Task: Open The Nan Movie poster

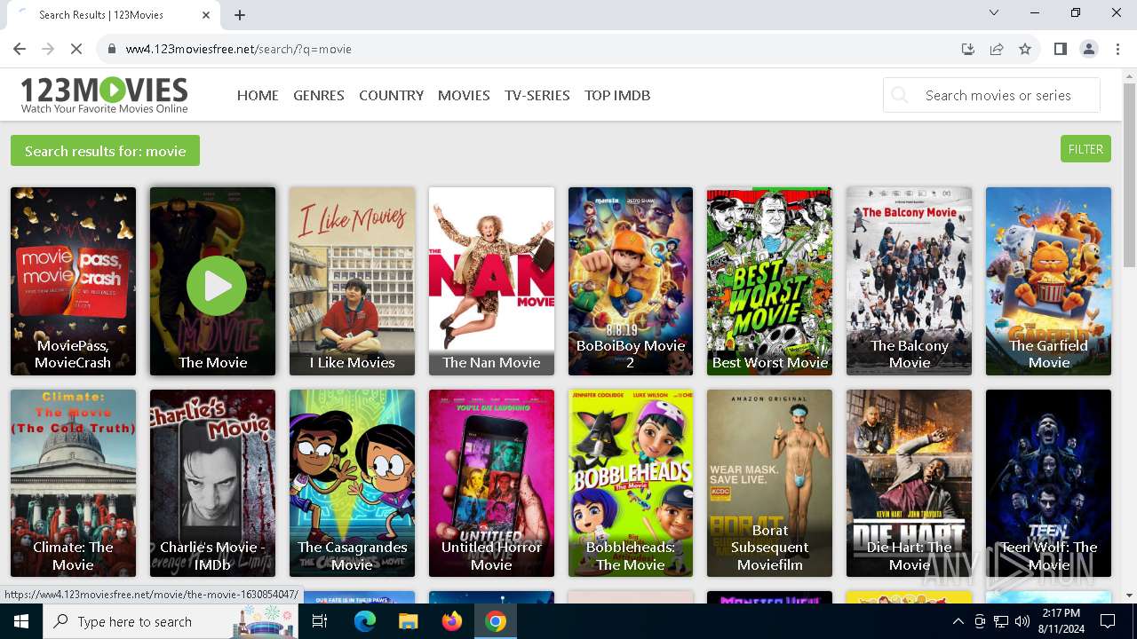Action: coord(491,281)
